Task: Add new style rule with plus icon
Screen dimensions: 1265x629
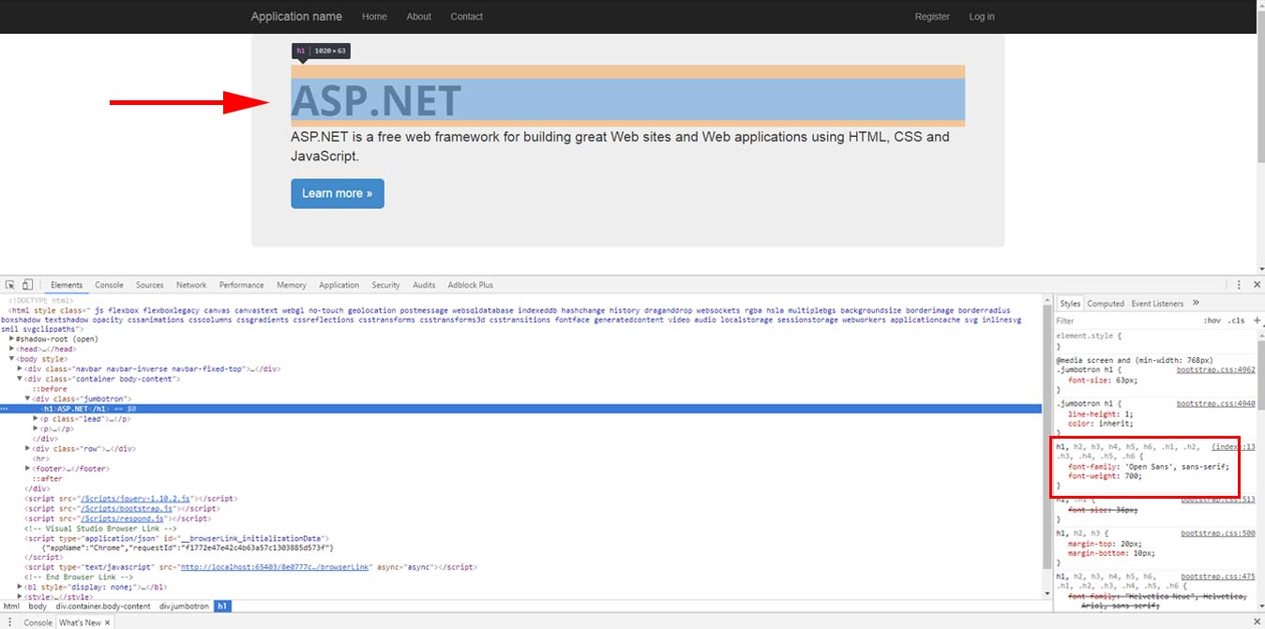Action: (x=1257, y=321)
